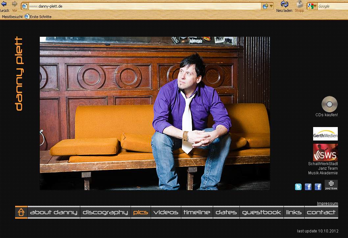
Task: Click the SchallWerkStadt text
Action: point(323,164)
